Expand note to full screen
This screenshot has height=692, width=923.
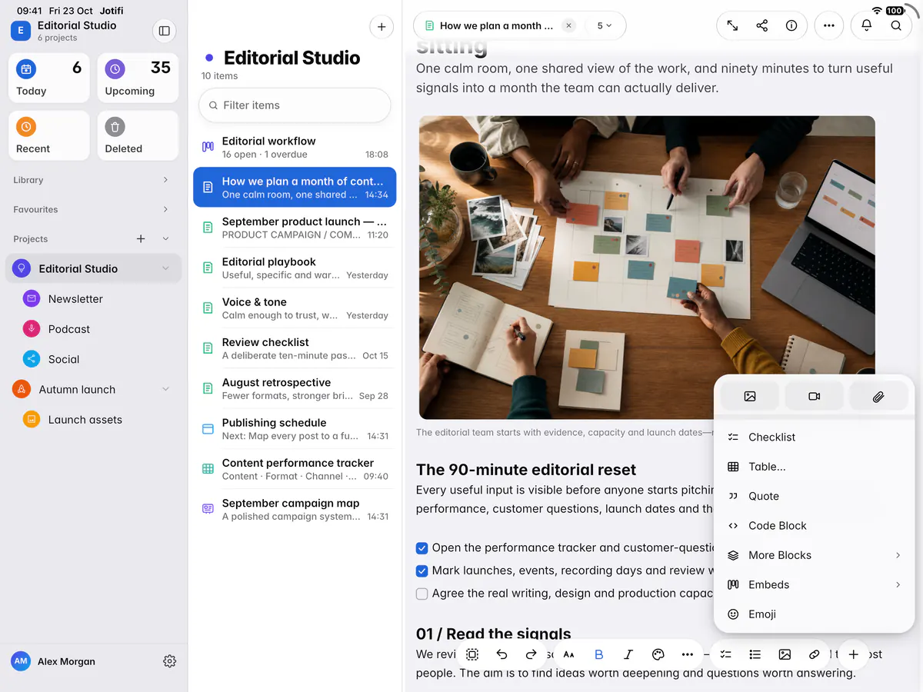[732, 25]
